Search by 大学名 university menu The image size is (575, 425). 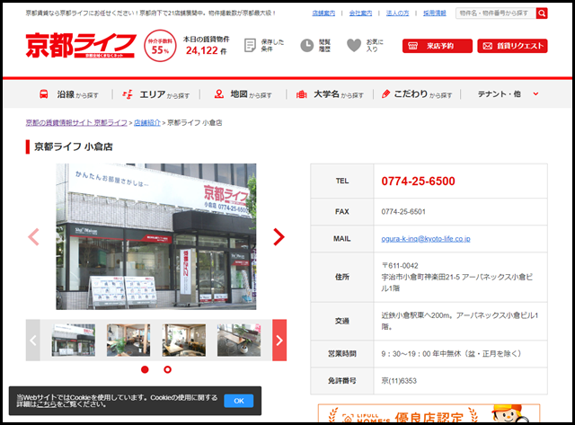(x=330, y=94)
